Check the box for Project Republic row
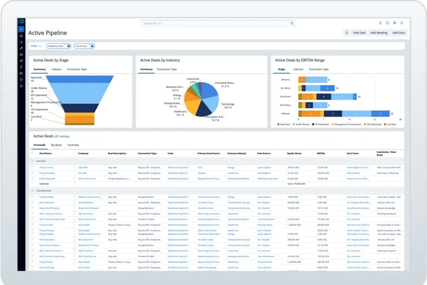The image size is (427, 285). pos(32,178)
